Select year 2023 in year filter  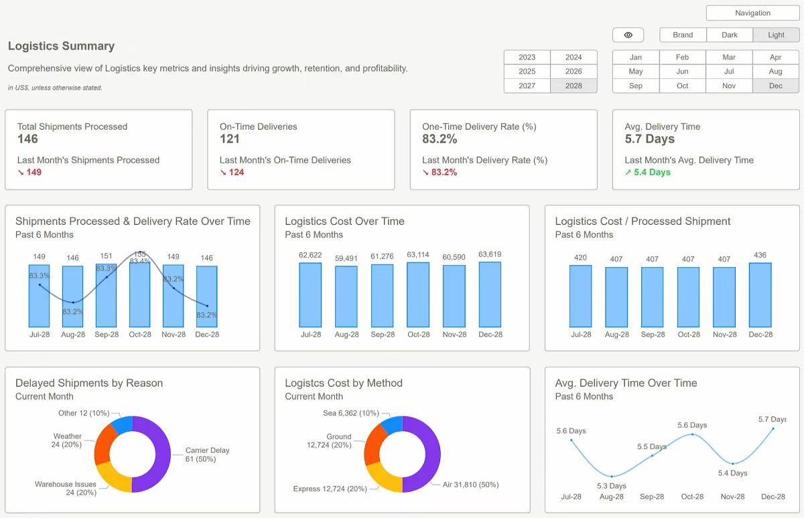pos(527,58)
